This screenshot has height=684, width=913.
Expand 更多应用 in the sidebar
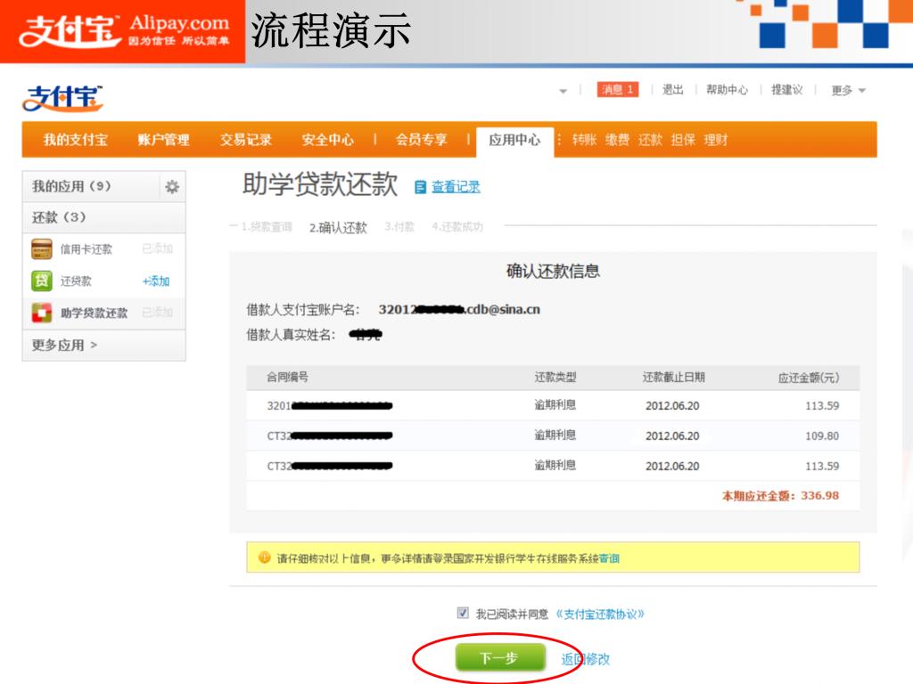tap(65, 346)
